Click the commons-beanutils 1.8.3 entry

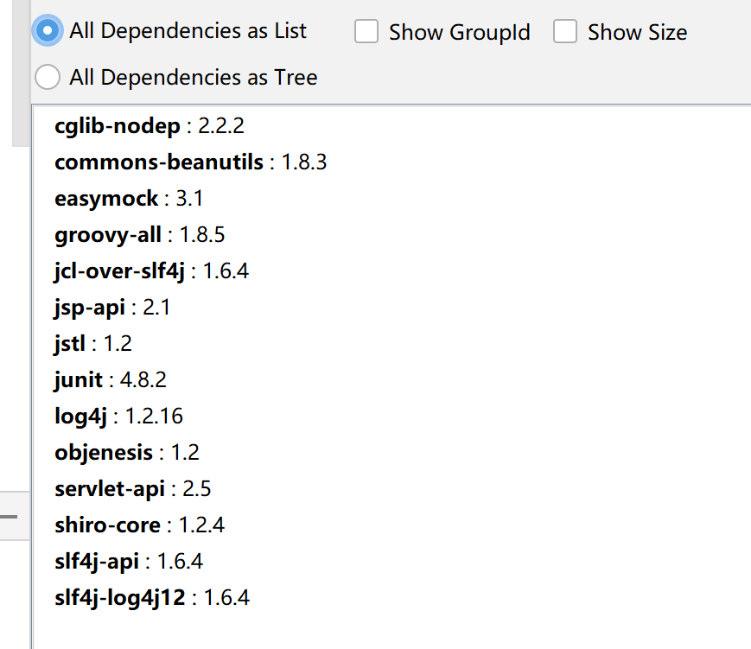click(x=190, y=162)
